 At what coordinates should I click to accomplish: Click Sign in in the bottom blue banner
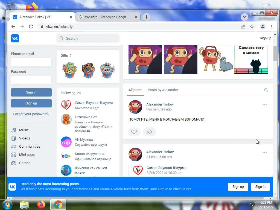(260, 186)
